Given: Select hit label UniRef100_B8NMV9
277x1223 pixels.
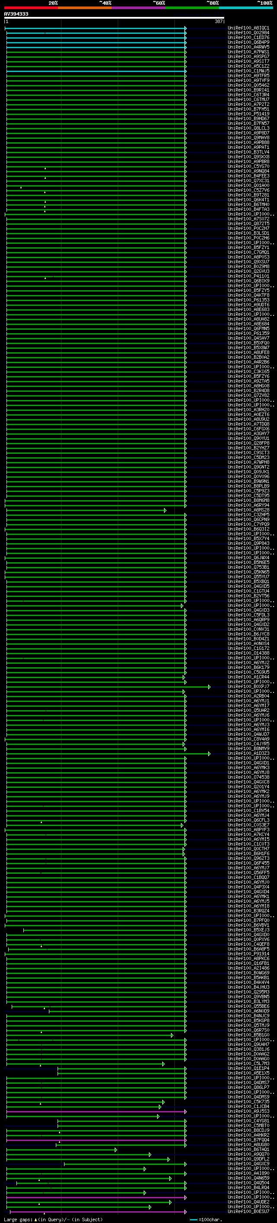Looking at the screenshot, I should point(248,749).
